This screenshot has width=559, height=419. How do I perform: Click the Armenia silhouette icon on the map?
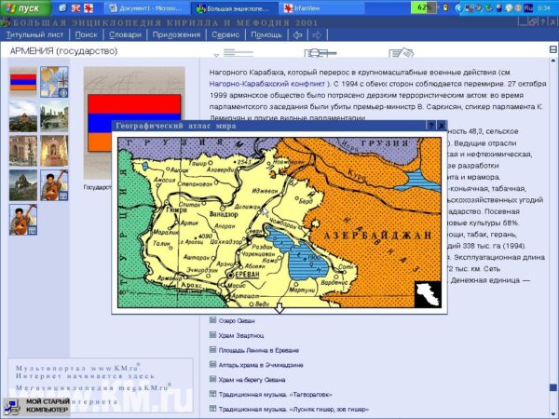427,293
